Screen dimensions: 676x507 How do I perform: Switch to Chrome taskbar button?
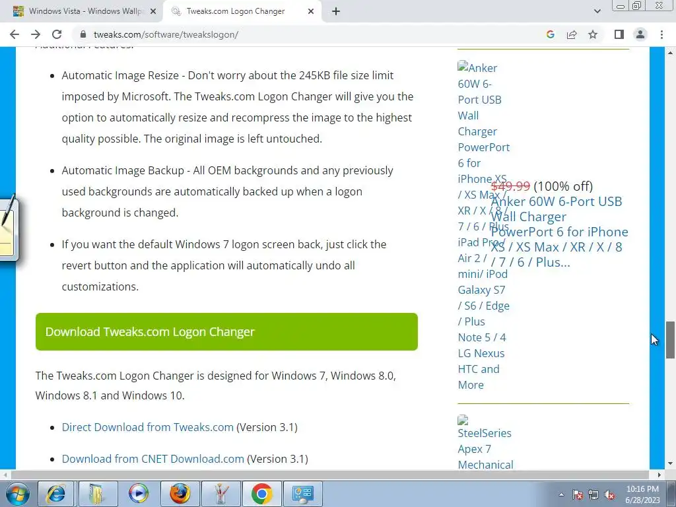[261, 494]
